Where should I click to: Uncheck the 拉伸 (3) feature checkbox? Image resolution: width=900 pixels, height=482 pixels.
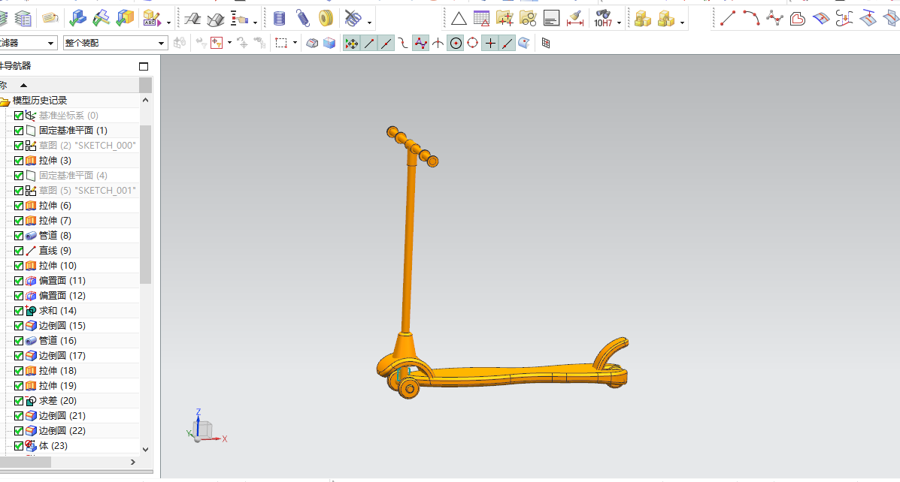[x=19, y=161]
